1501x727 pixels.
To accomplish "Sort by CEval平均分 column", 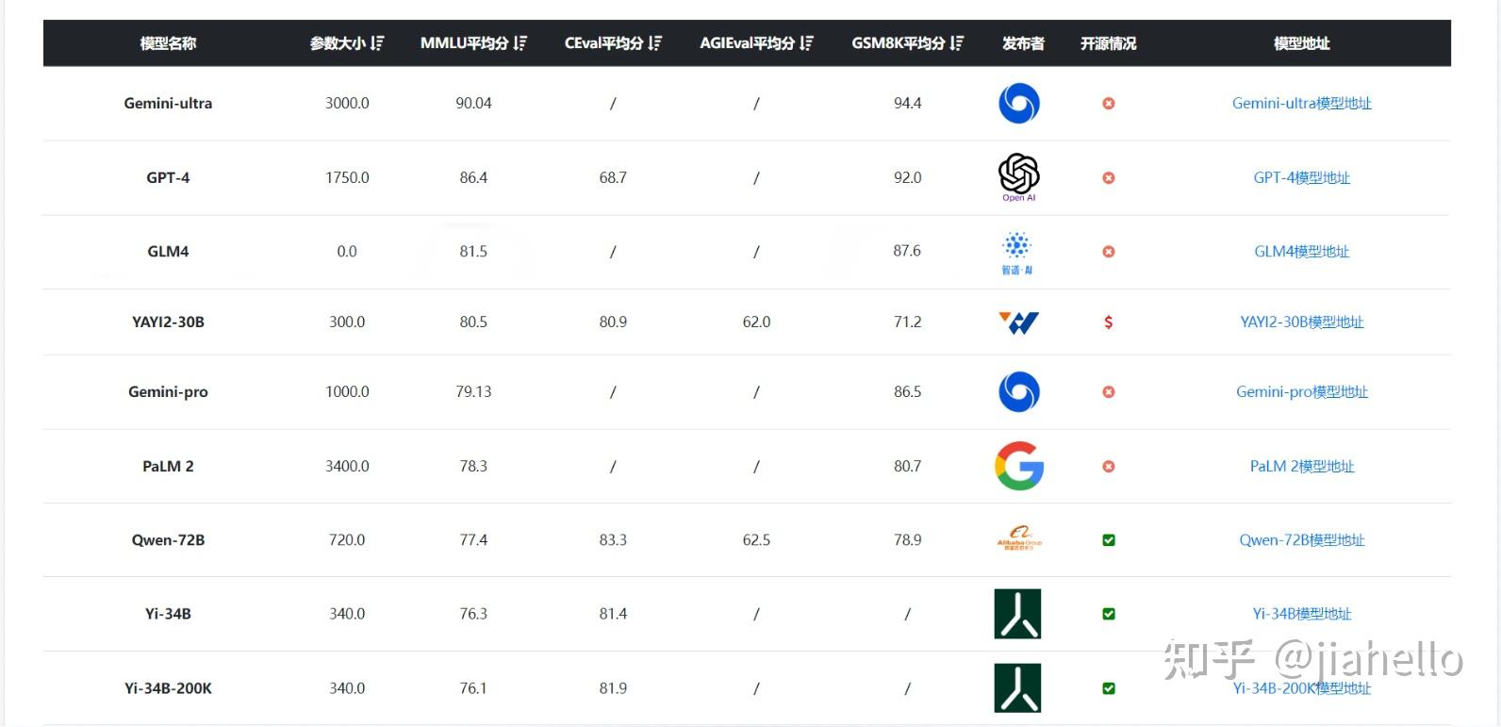I will (x=655, y=43).
